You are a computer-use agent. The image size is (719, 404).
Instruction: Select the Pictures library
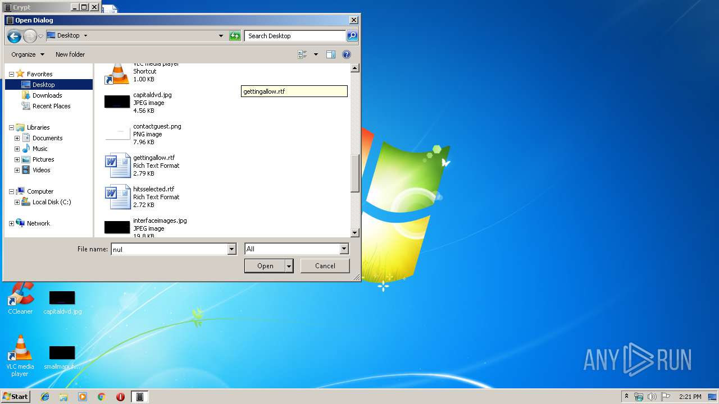click(43, 159)
